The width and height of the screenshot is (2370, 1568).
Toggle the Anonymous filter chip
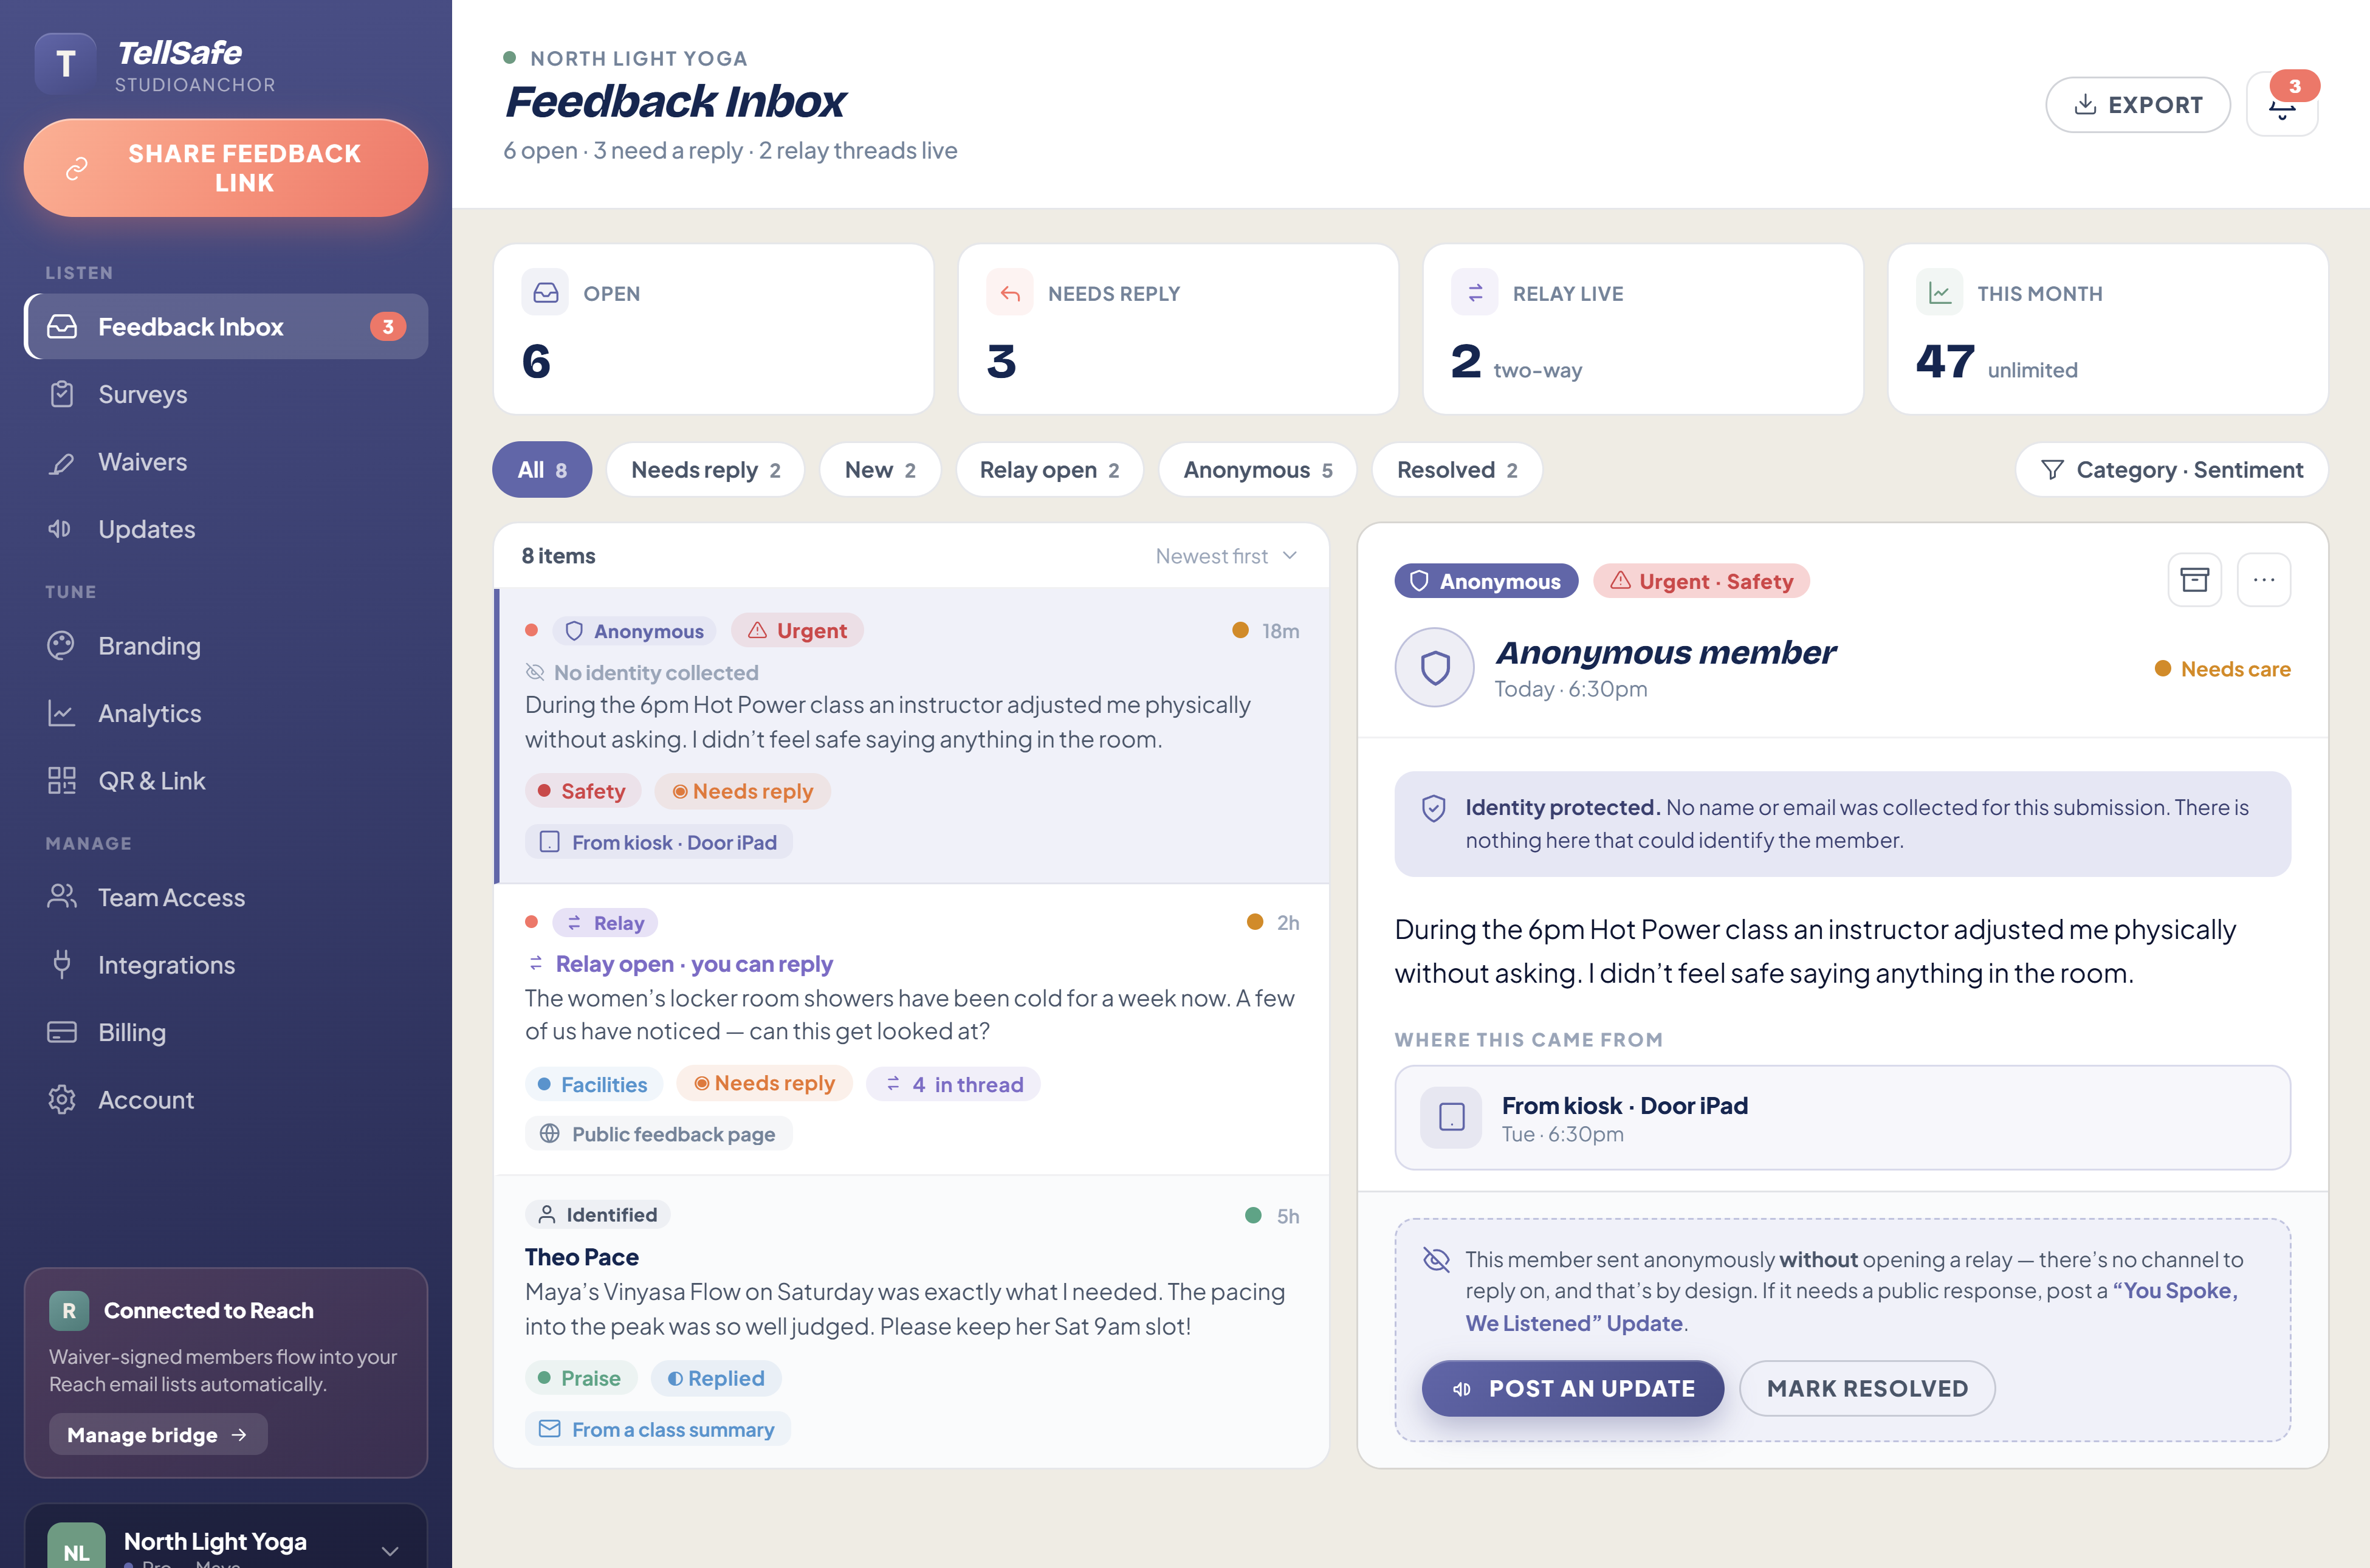click(x=1257, y=470)
